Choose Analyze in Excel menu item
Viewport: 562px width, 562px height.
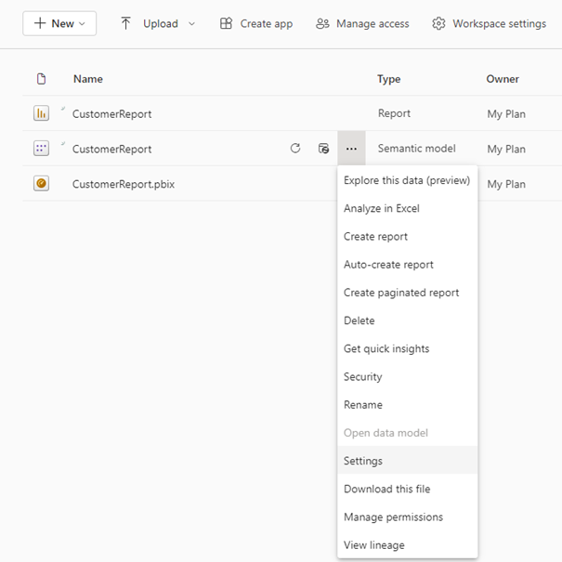tap(382, 208)
